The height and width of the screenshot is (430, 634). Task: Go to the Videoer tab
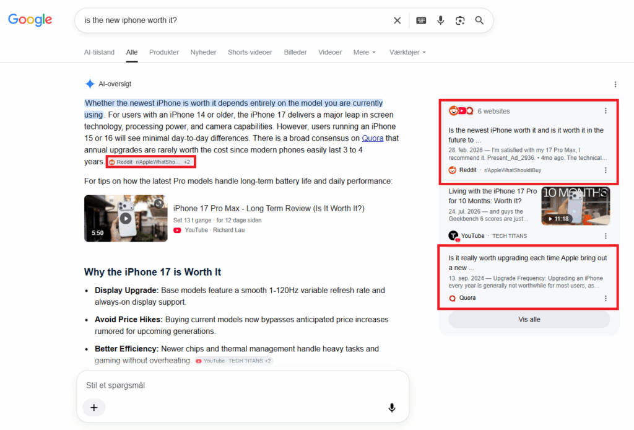[x=330, y=52]
